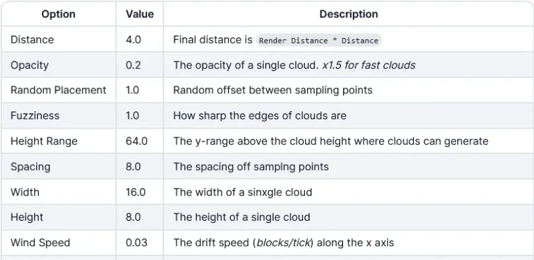The height and width of the screenshot is (260, 534).
Task: Click the Fuzziness description about sharp edges
Action: [x=260, y=116]
